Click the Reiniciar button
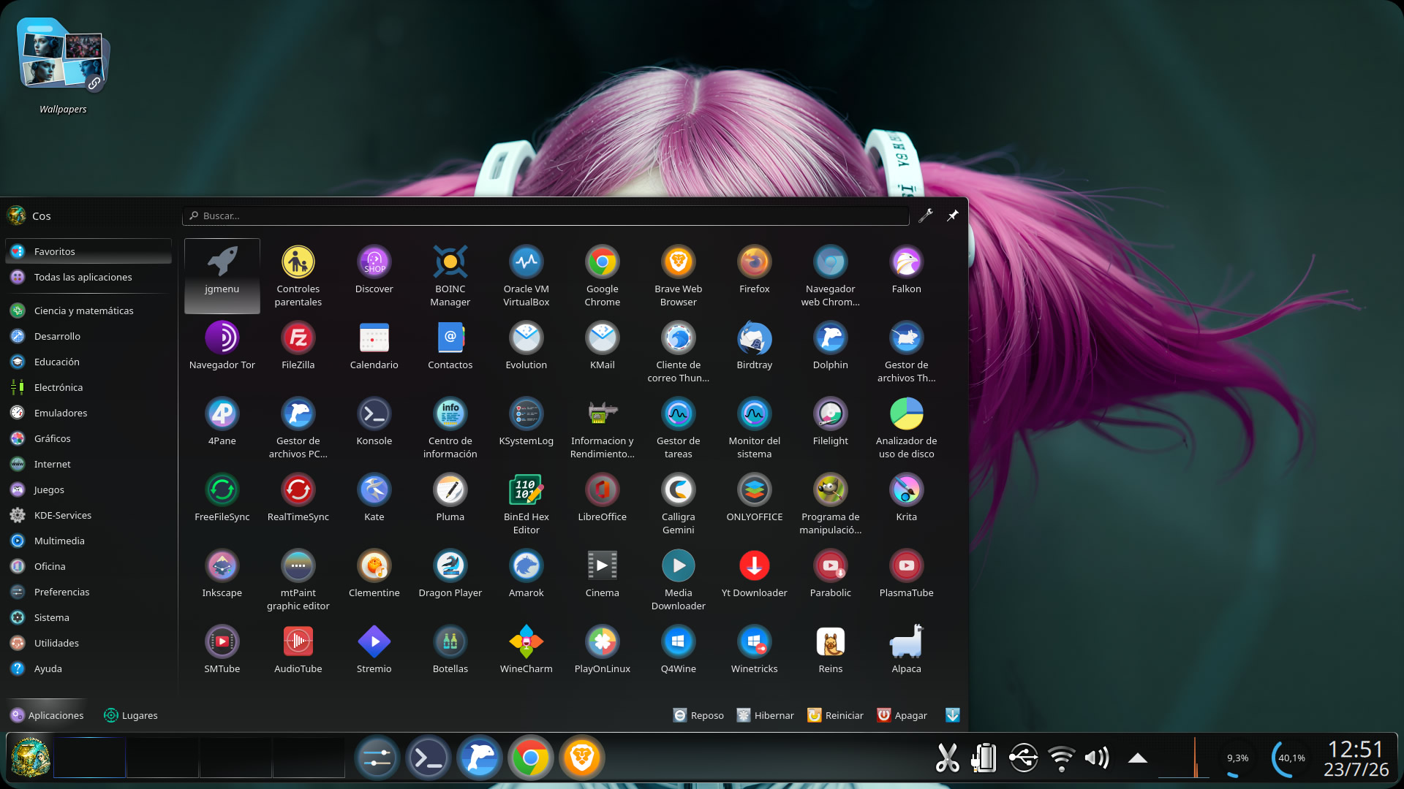The height and width of the screenshot is (789, 1404). coord(835,715)
